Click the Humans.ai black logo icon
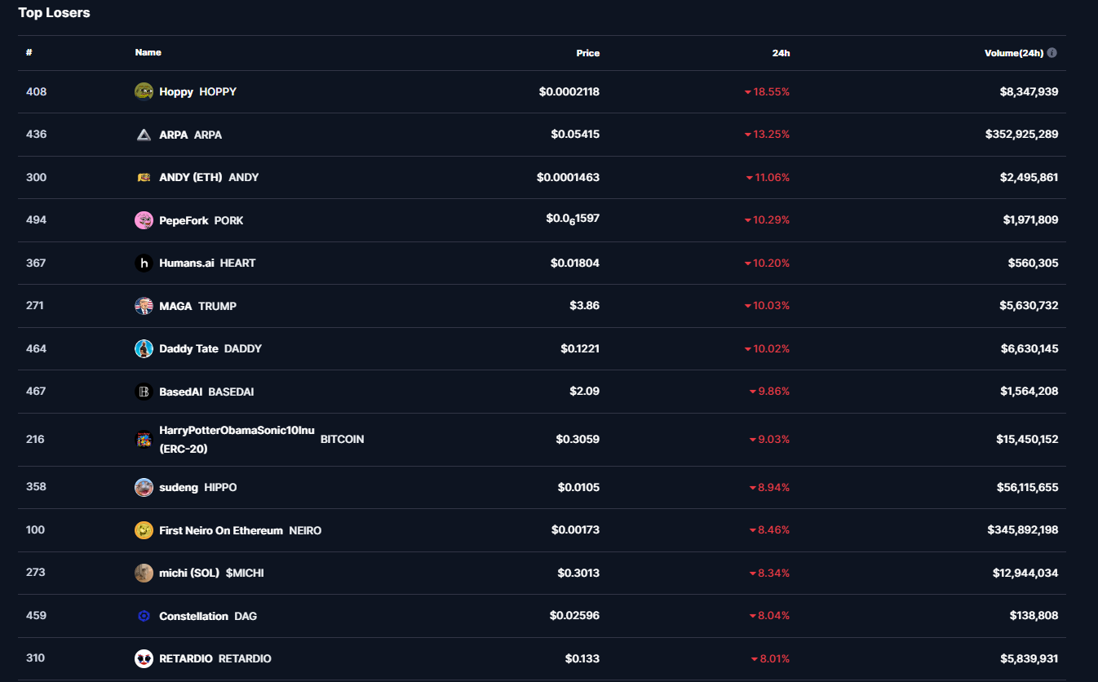The image size is (1098, 682). (144, 263)
